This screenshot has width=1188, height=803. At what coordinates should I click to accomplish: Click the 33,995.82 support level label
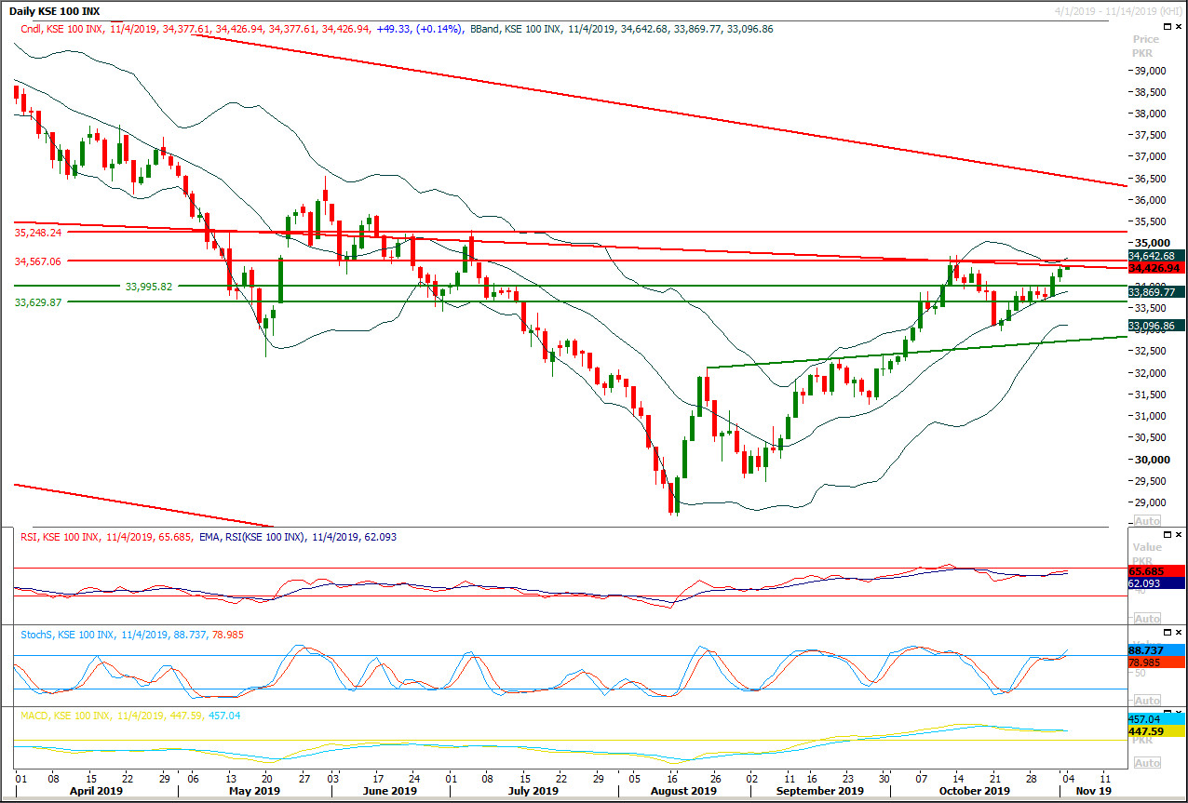pyautogui.click(x=149, y=287)
